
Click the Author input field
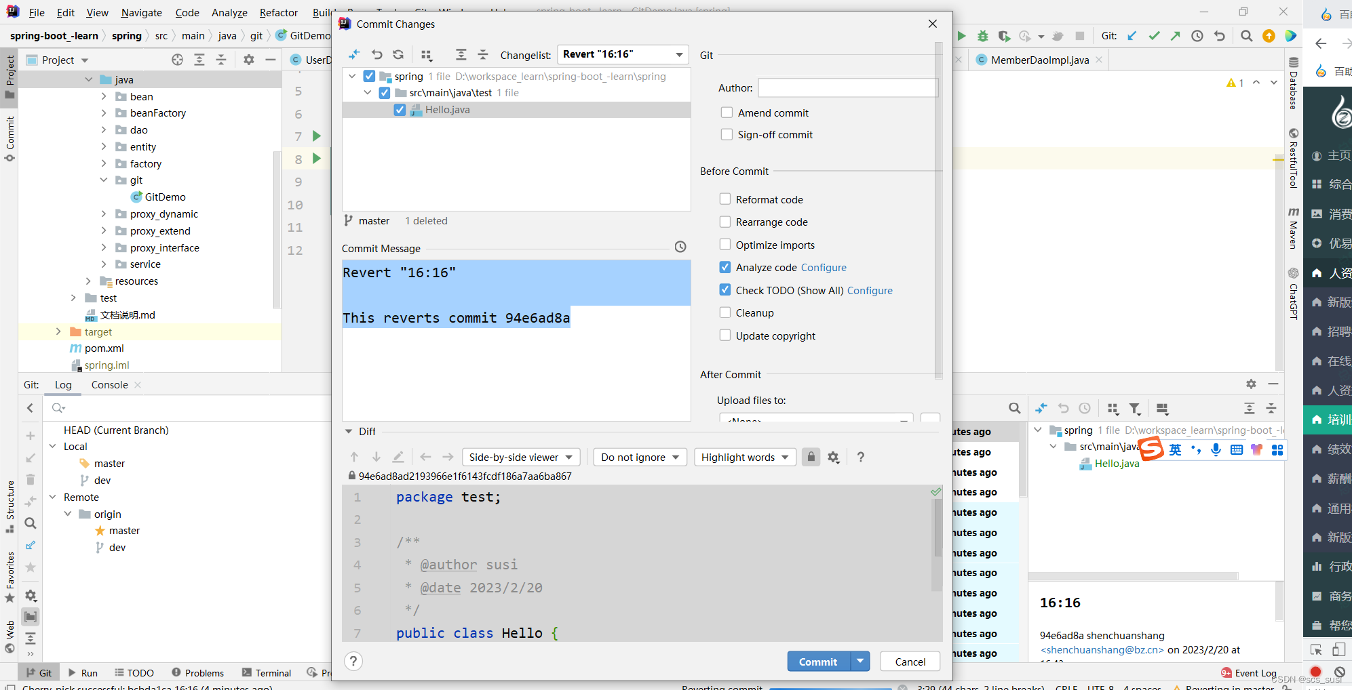[x=848, y=87]
